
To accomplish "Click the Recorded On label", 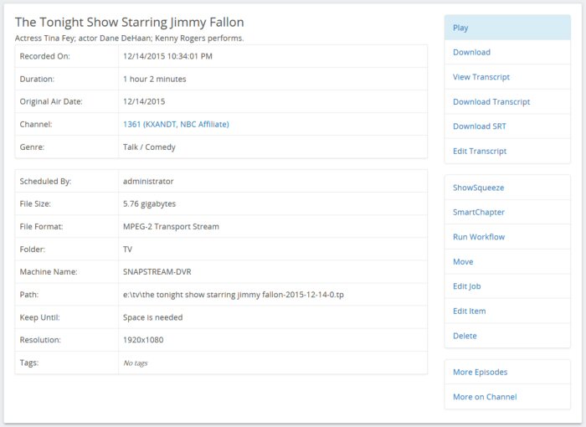I will [45, 56].
